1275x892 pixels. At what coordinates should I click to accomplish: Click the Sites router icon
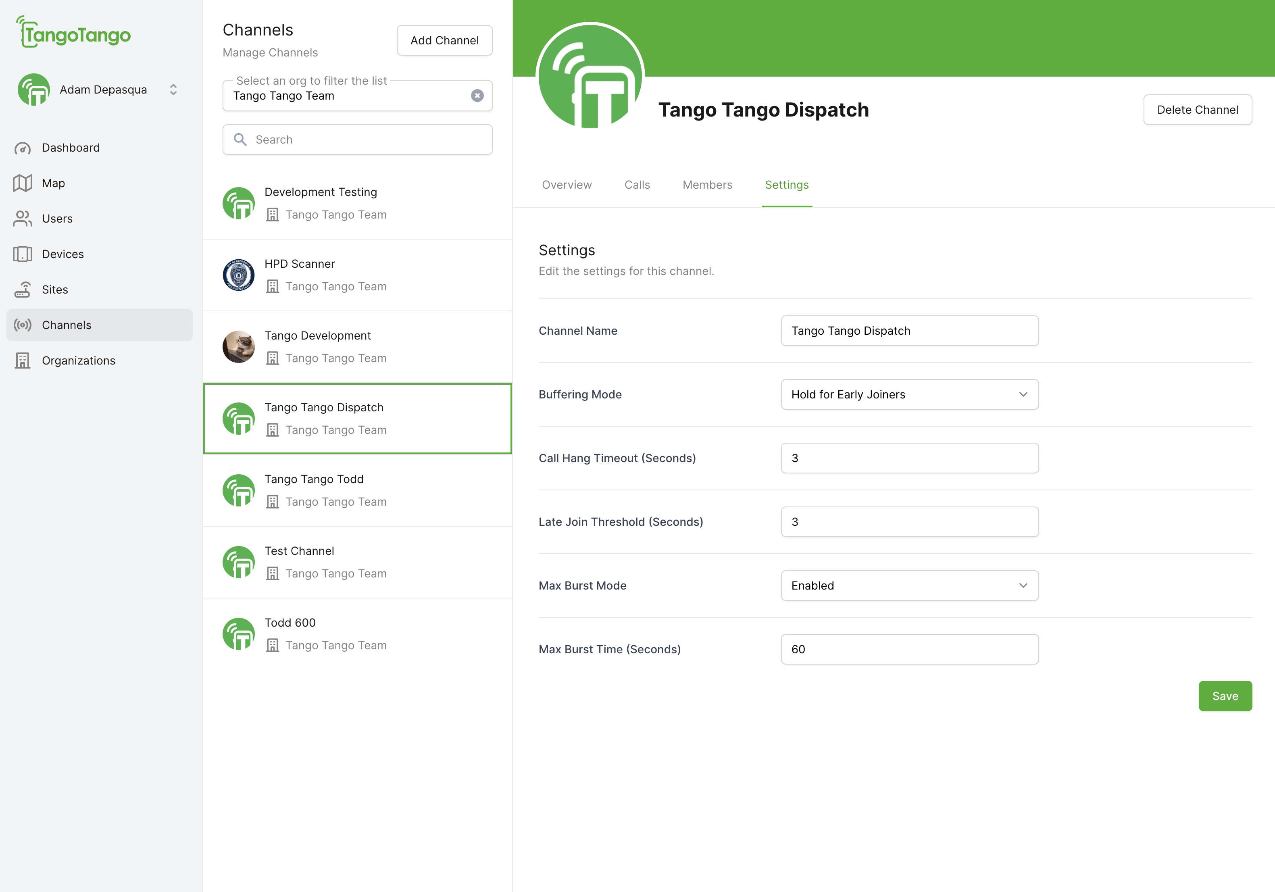tap(22, 290)
